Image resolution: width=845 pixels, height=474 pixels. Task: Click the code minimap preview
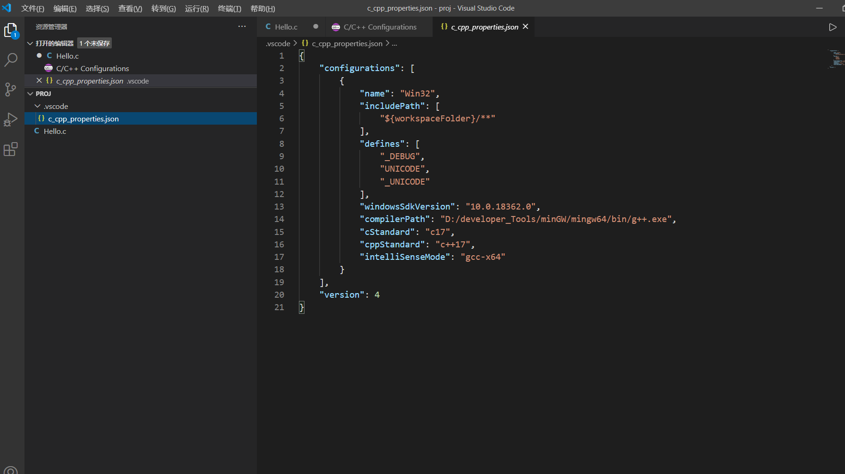[x=836, y=59]
